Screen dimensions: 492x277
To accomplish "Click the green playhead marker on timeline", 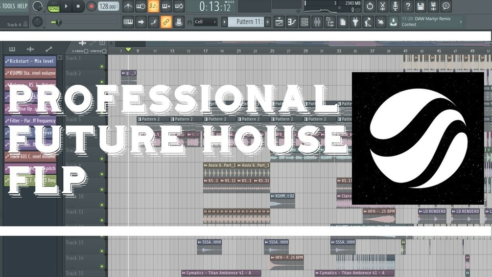I will pyautogui.click(x=128, y=49).
